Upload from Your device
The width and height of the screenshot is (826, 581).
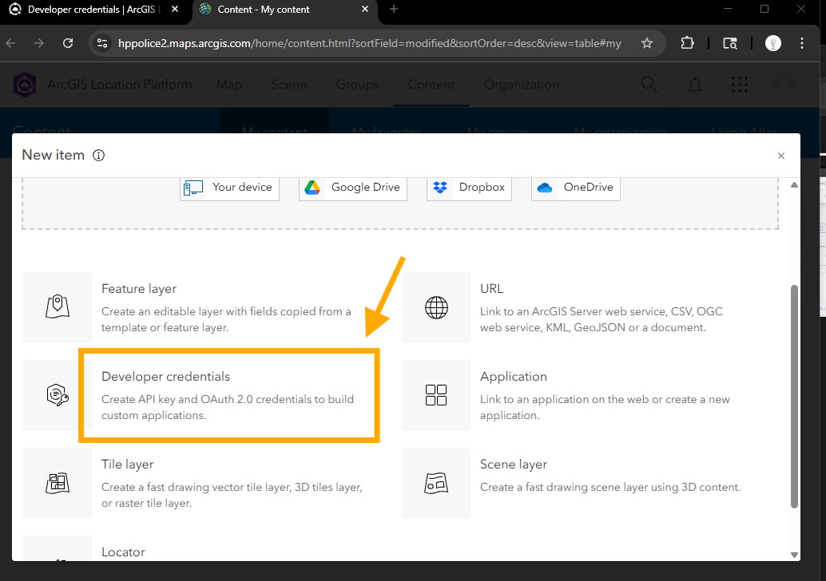230,188
